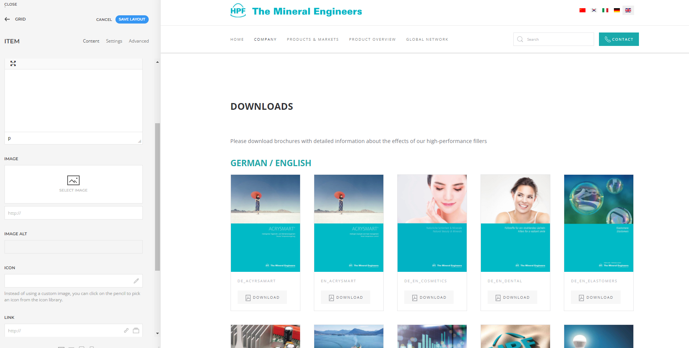Viewport: 689px width, 348px height.
Task: Open PRODUCTS & MARKETS menu
Action: click(313, 39)
